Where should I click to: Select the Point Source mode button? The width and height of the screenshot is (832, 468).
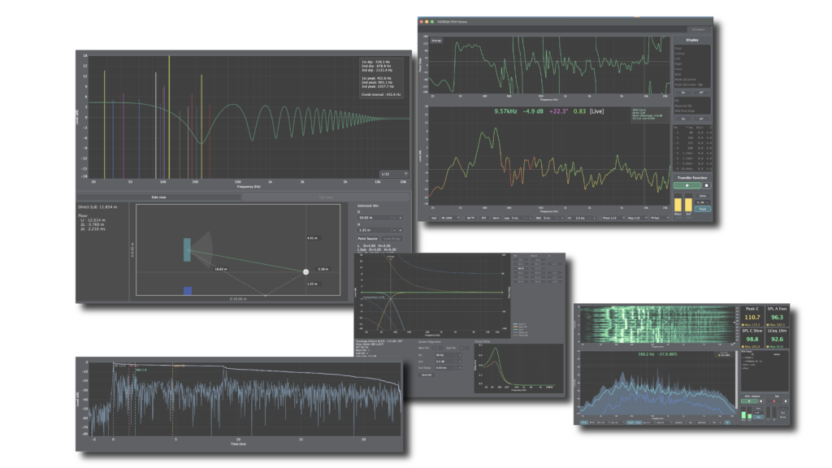pyautogui.click(x=367, y=238)
